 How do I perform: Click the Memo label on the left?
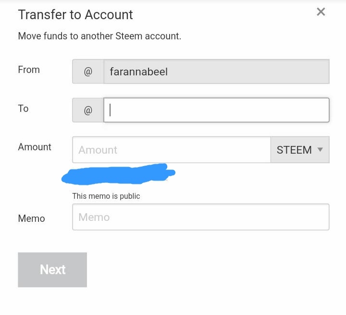[31, 218]
